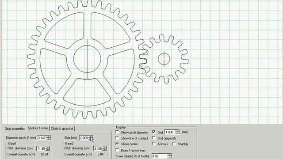283x159 pixels.
Task: Click the Diametric pitch (1/cm) label
Action: point(21,138)
